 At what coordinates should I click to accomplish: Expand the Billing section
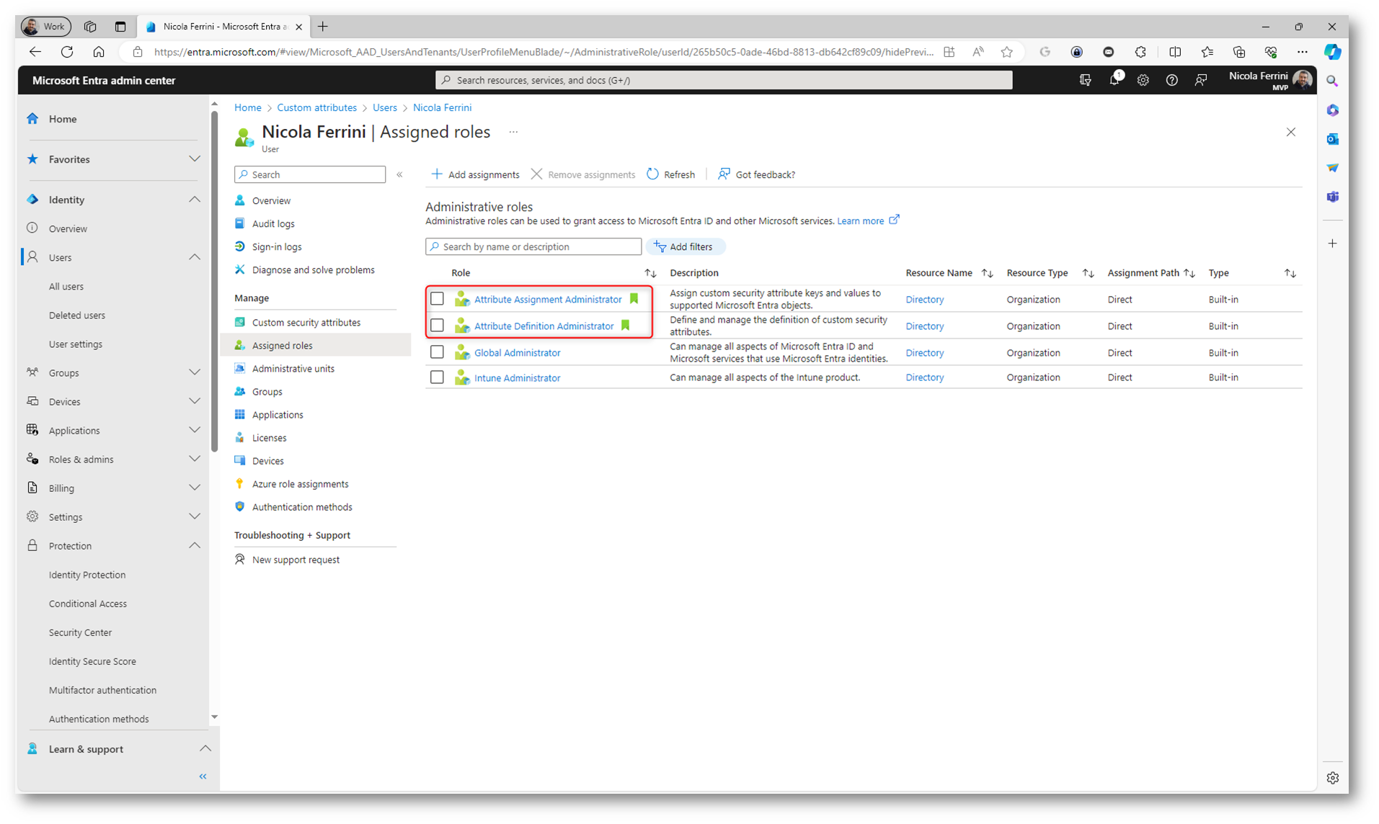[195, 488]
